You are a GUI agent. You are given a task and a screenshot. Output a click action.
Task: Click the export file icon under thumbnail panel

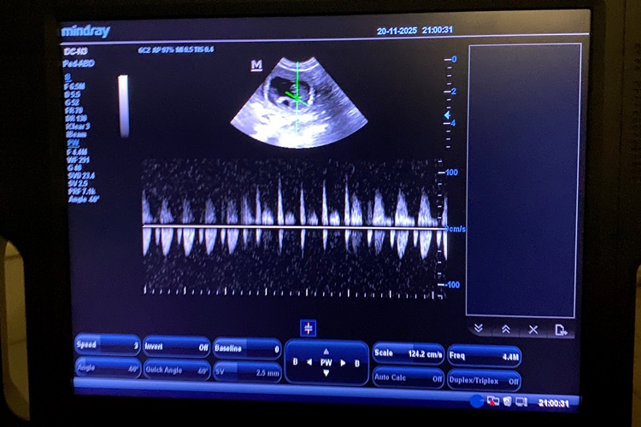click(561, 330)
